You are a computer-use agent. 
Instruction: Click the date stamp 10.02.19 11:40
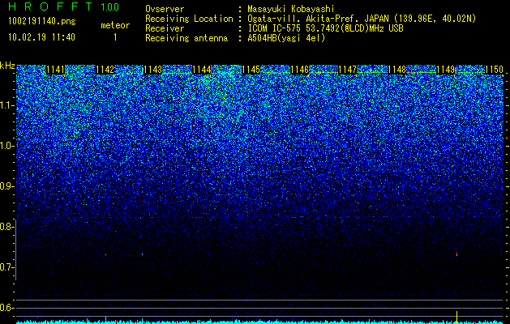tap(41, 37)
